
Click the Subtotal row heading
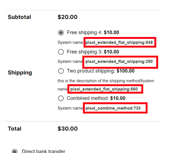click(x=19, y=17)
